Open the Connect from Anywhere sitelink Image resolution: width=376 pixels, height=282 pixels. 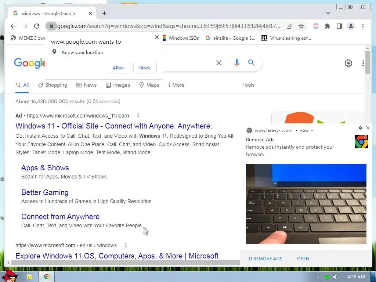coord(61,217)
